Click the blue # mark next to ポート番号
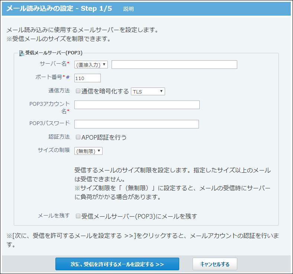This screenshot has width=293, height=274. [68, 77]
